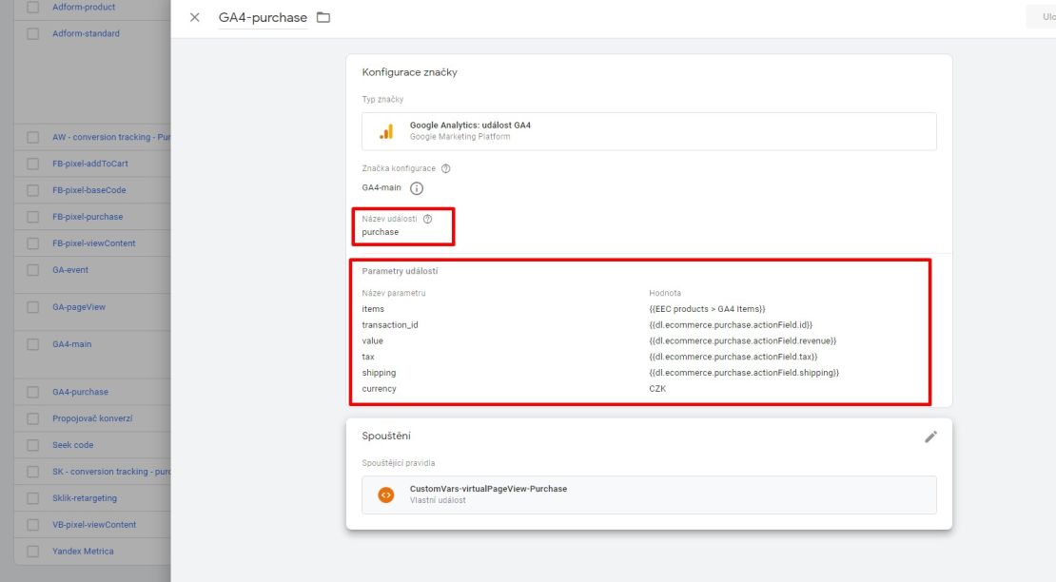The width and height of the screenshot is (1056, 582).
Task: Open the Seek code tag
Action: (72, 445)
